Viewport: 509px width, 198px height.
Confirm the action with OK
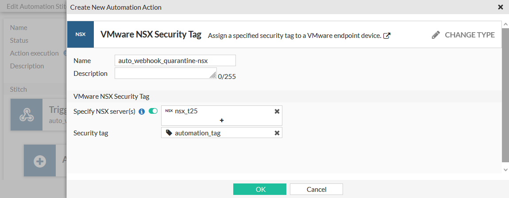point(260,189)
